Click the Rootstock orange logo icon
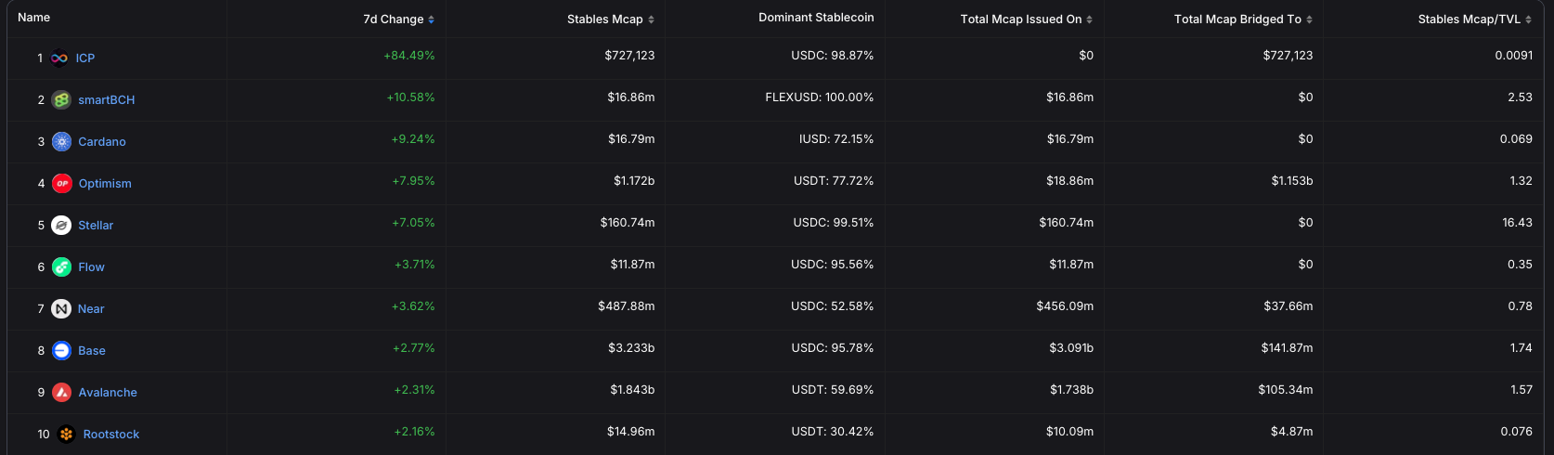Screen dimensions: 1554x455 pyautogui.click(x=66, y=434)
